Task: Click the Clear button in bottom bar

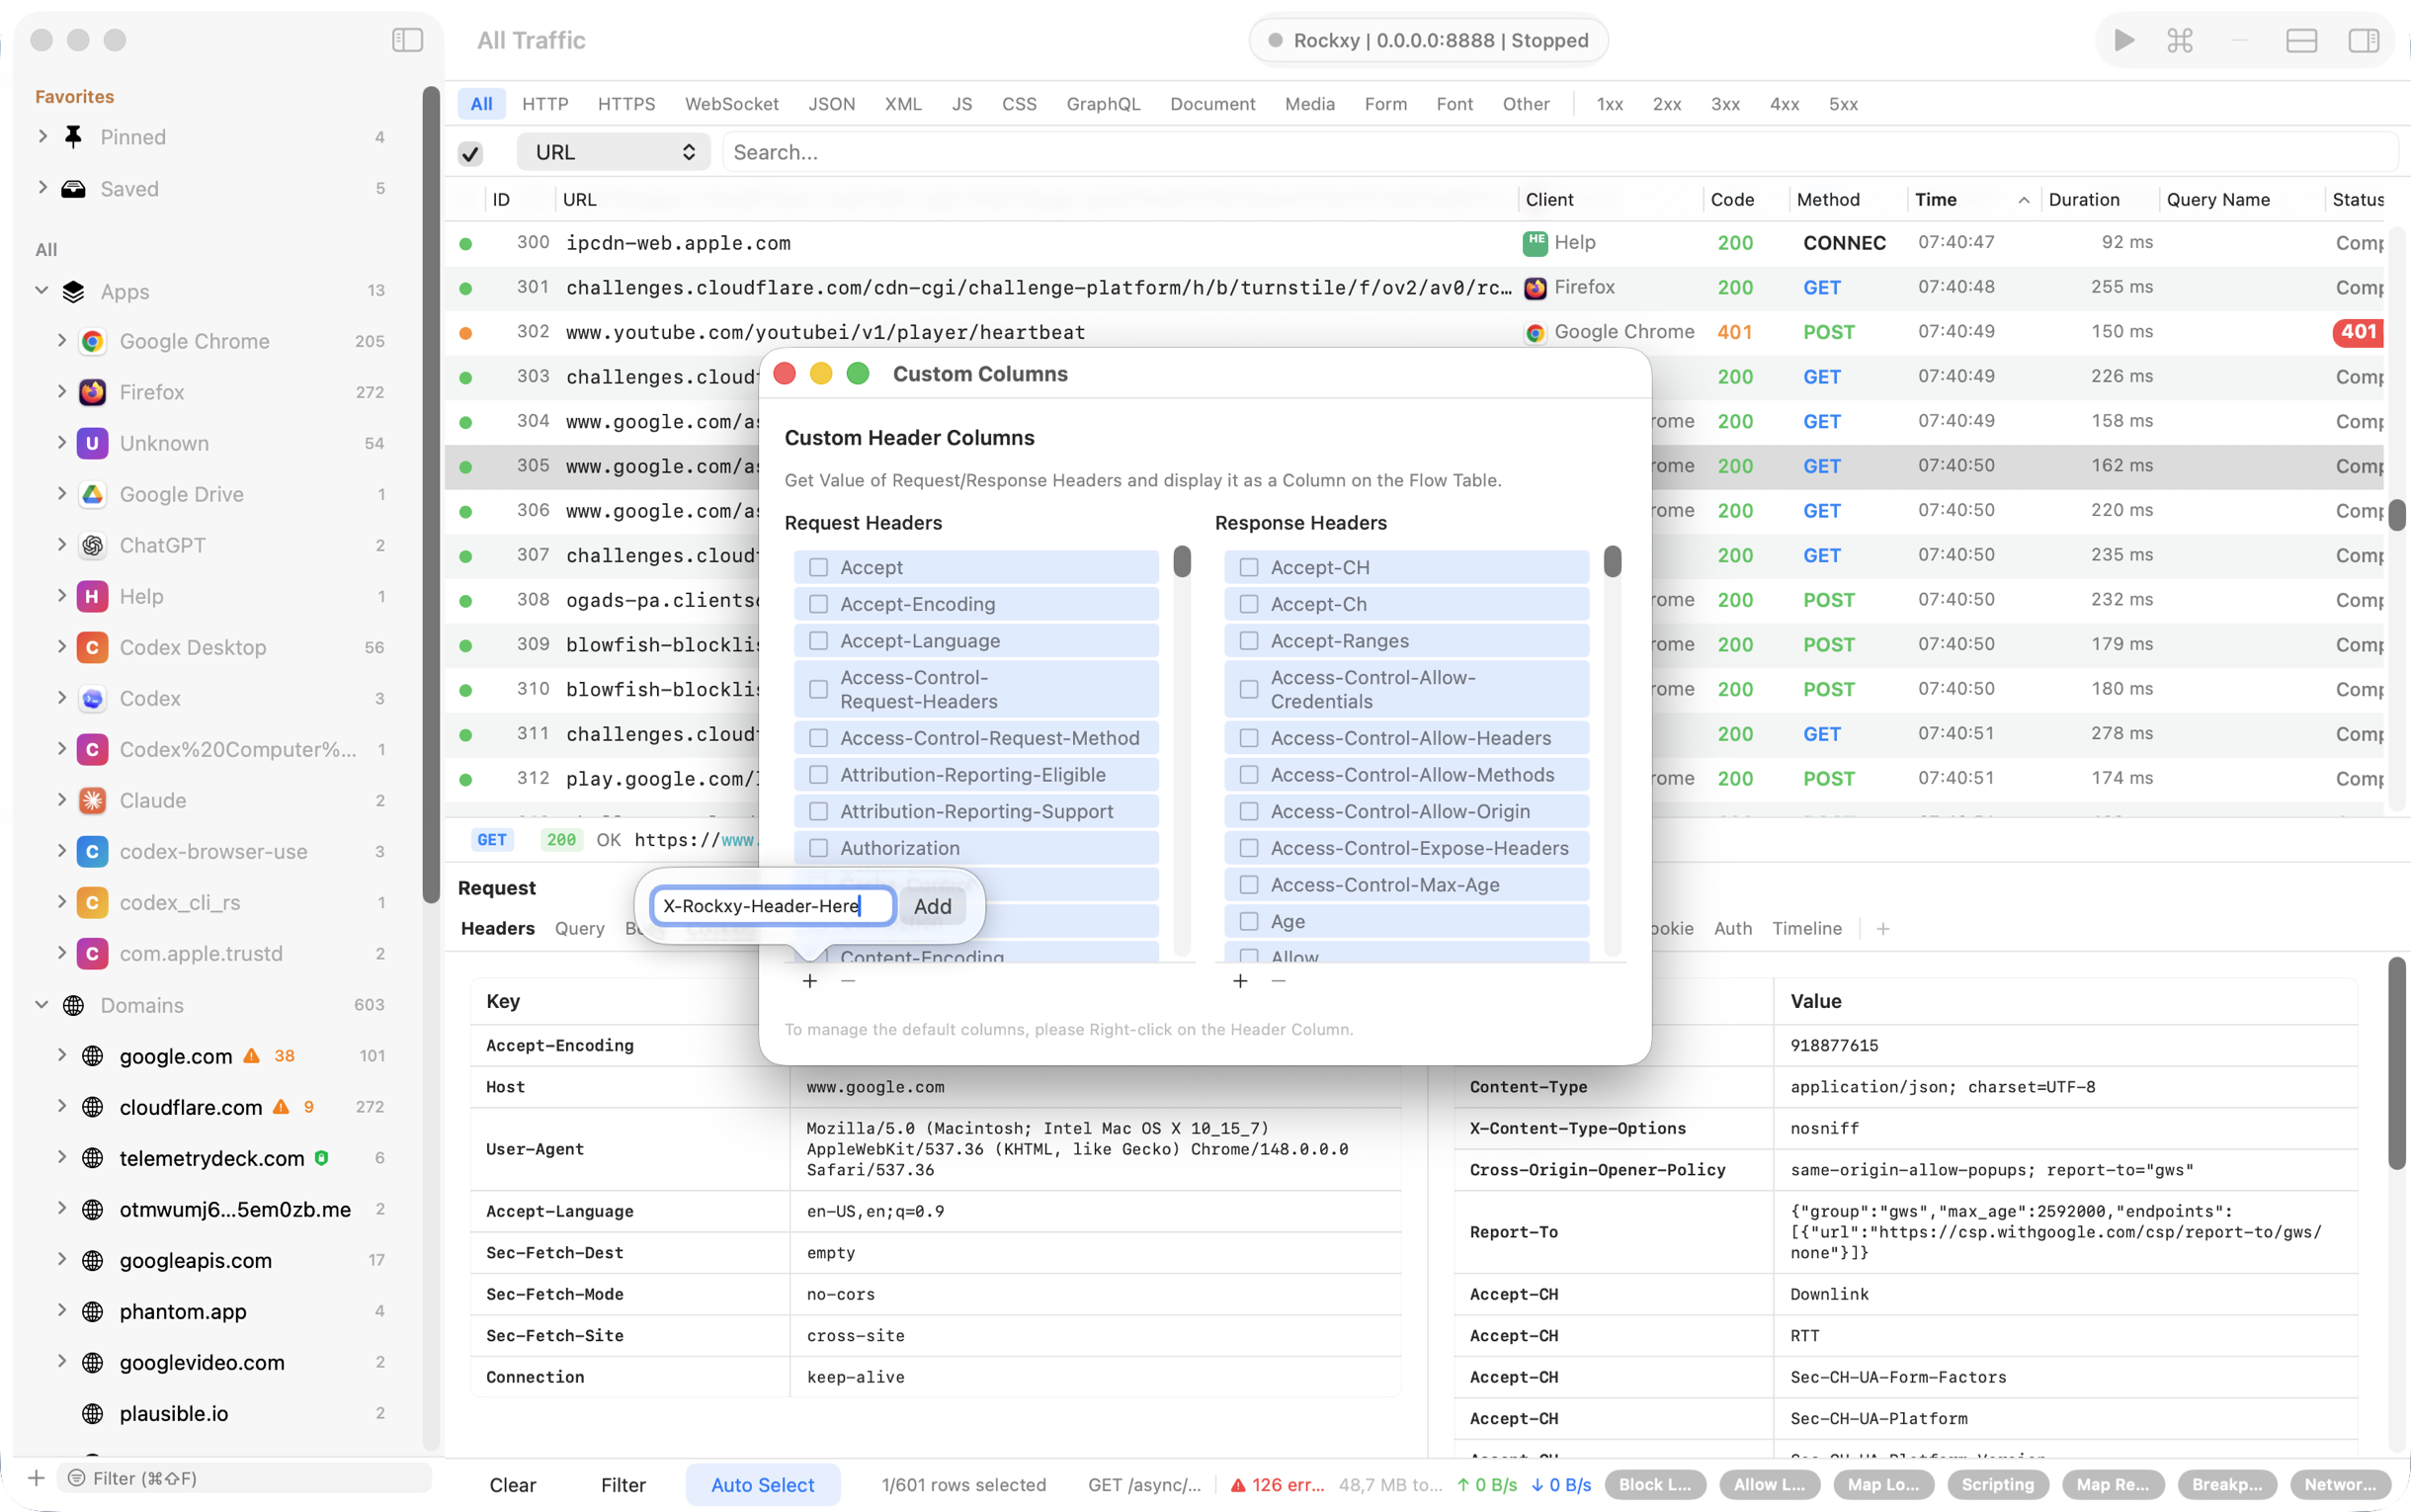Action: click(x=513, y=1485)
